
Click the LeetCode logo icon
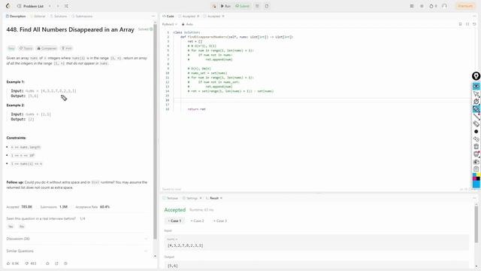pyautogui.click(x=8, y=6)
